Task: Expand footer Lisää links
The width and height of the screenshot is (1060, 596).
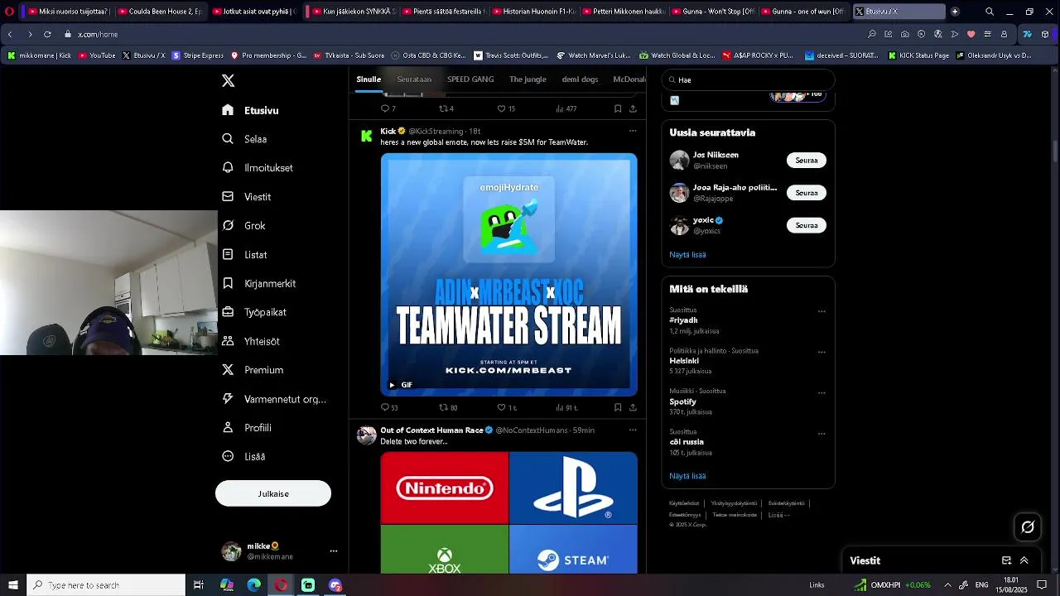Action: [x=779, y=515]
